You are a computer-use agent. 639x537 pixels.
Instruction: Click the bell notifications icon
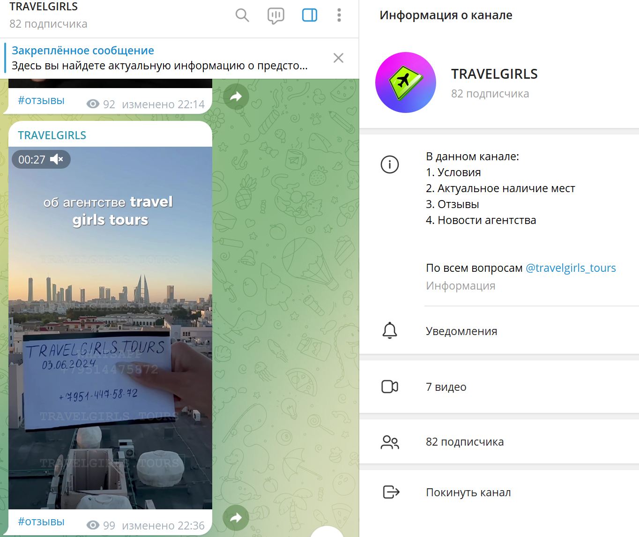(x=390, y=331)
